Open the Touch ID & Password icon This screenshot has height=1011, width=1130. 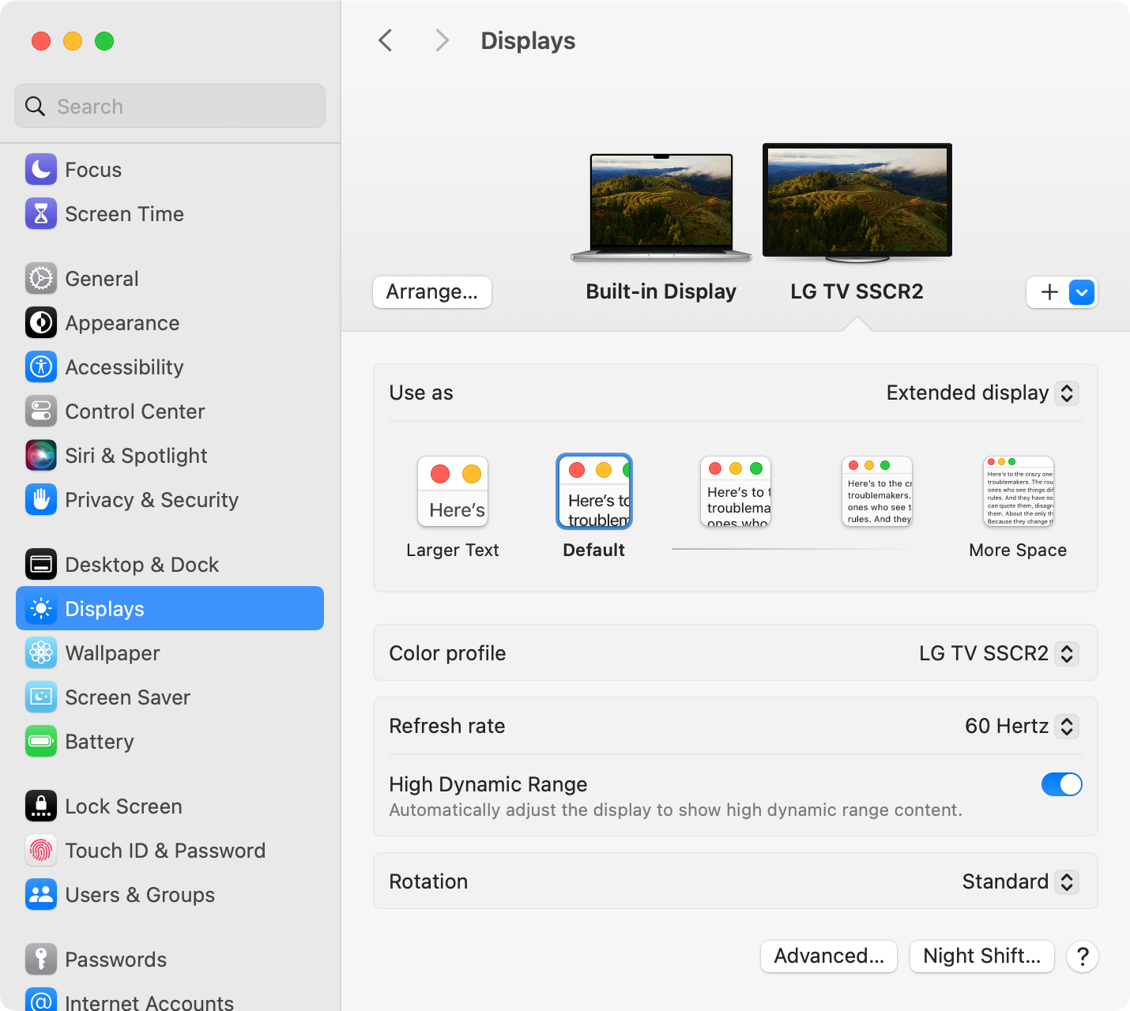coord(40,851)
